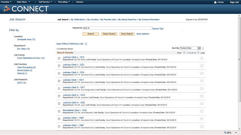Go to previous results page arrow
This screenshot has width=241, height=135.
(184, 52)
